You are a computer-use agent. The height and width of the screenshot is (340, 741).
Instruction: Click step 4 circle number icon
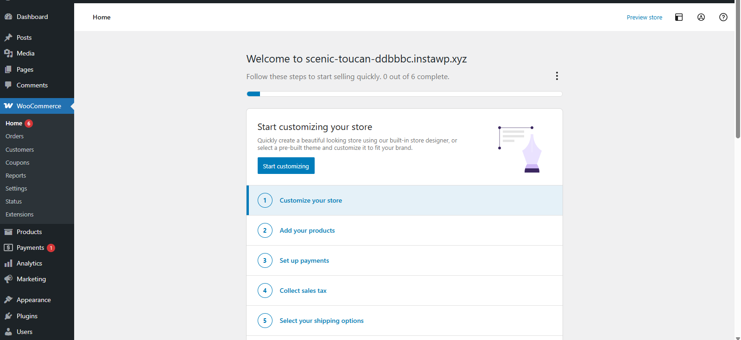click(265, 291)
